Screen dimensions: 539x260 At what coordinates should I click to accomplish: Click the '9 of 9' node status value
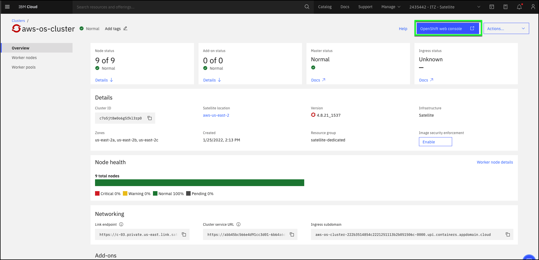coord(105,60)
